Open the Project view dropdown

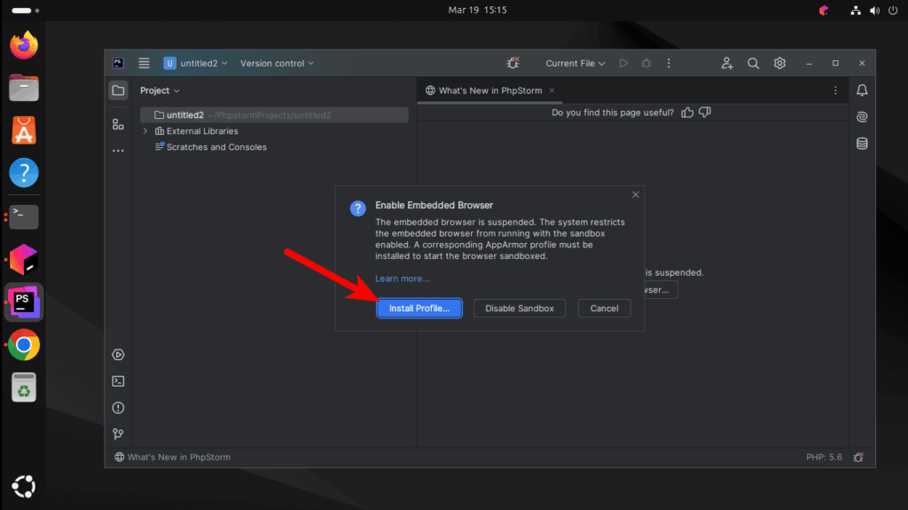[x=160, y=90]
